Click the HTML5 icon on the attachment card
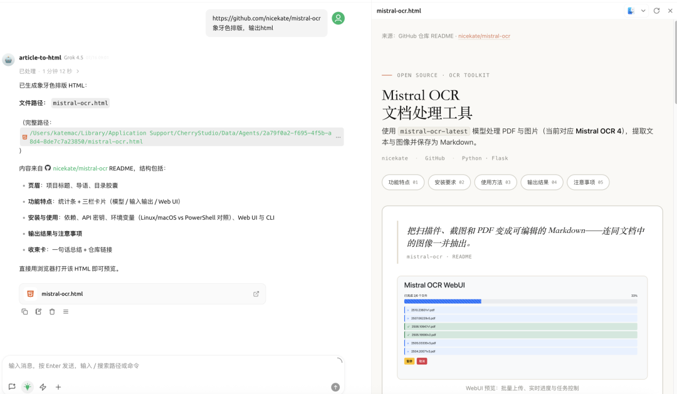Image resolution: width=677 pixels, height=394 pixels. (x=30, y=294)
